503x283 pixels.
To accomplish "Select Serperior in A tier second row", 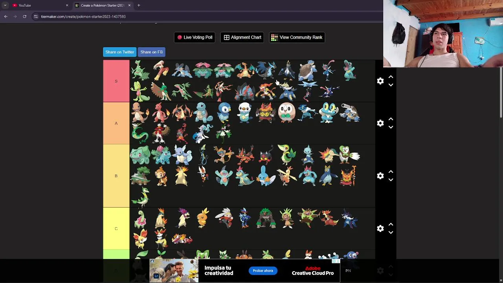I will point(140,134).
